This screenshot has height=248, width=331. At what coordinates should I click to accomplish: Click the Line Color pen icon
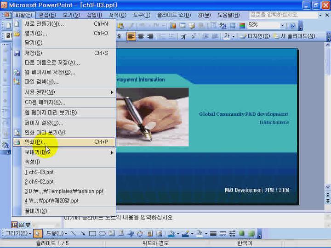click(185, 233)
